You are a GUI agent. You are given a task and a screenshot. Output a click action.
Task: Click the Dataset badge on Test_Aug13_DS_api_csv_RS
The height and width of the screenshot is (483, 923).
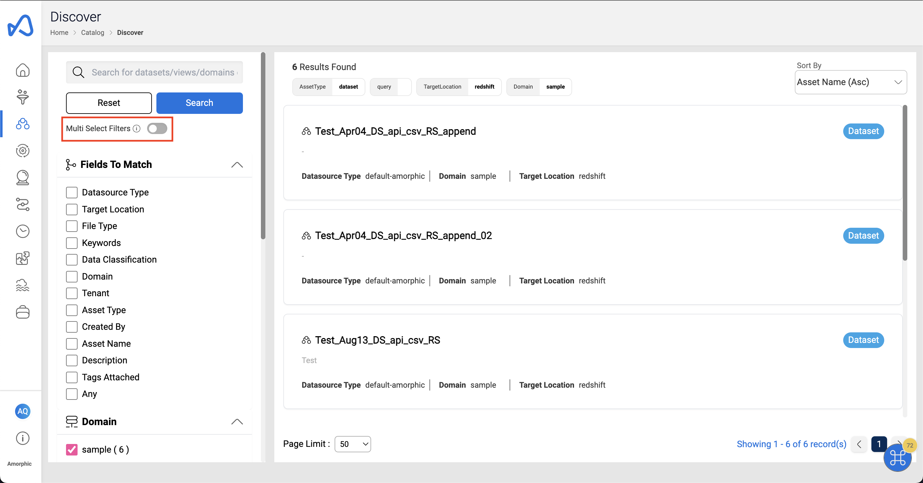863,340
